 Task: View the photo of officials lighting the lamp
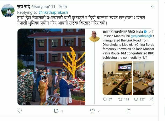coord(51,67)
